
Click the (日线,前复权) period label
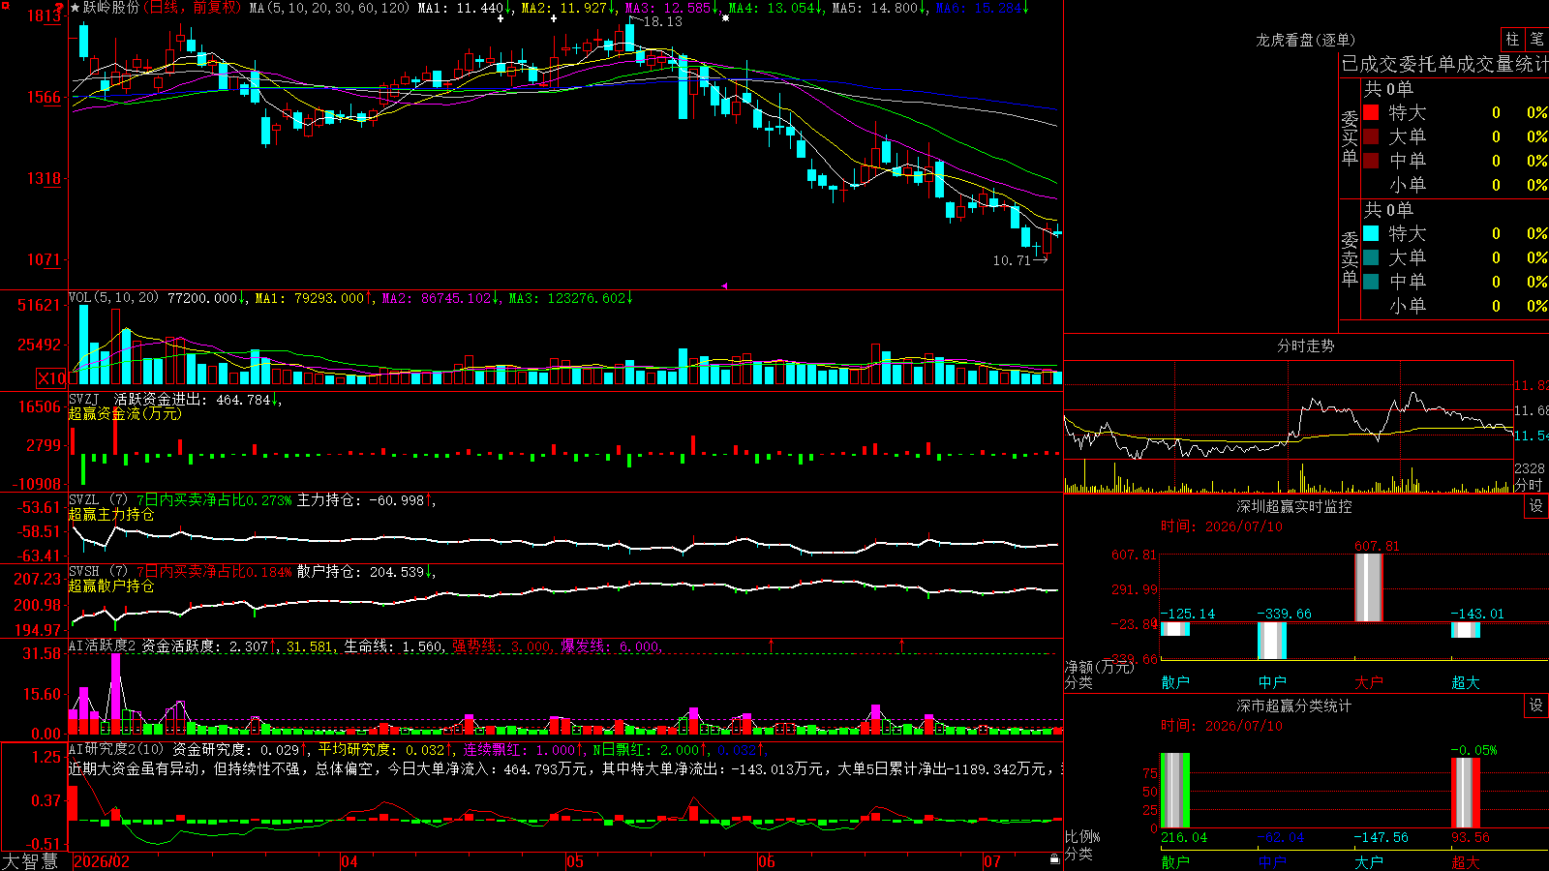coord(192,8)
